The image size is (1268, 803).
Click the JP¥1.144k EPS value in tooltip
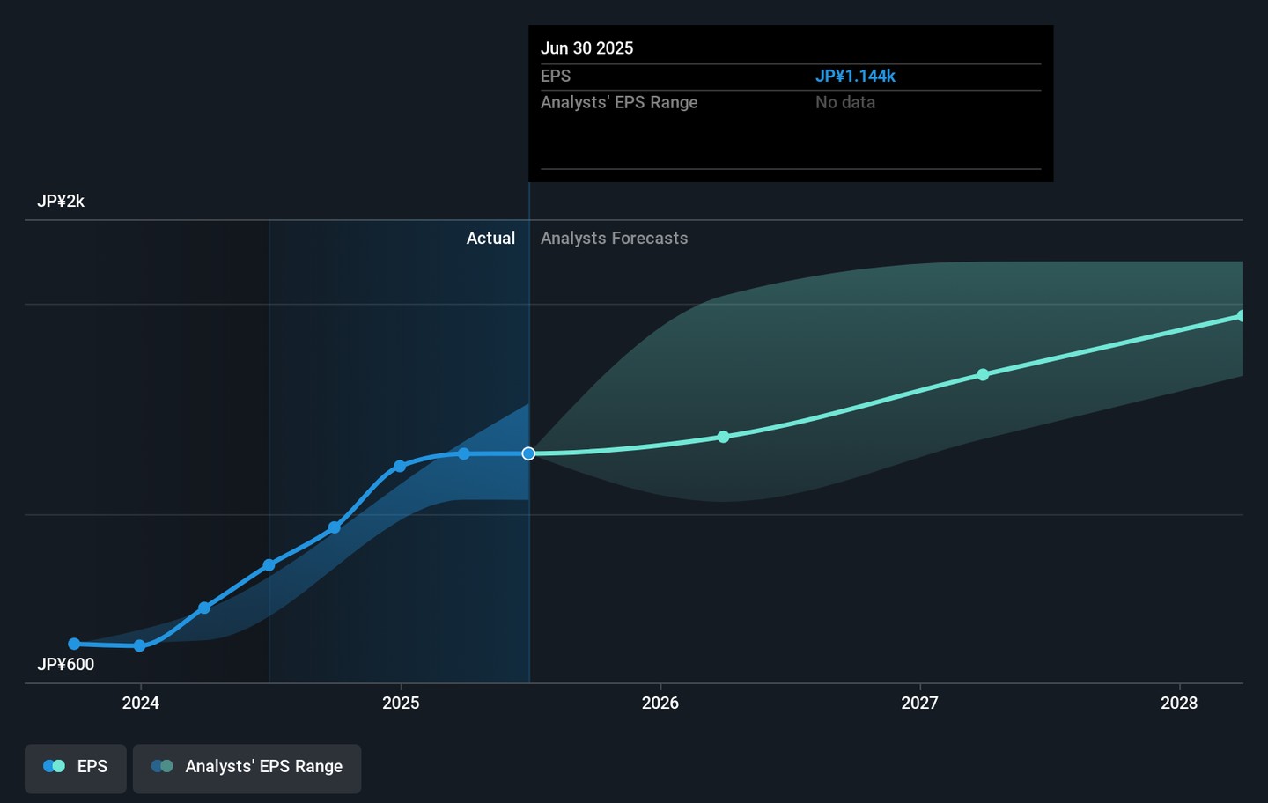tap(855, 77)
